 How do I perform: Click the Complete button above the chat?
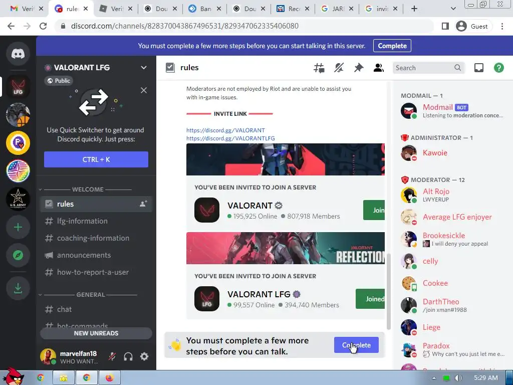point(356,345)
